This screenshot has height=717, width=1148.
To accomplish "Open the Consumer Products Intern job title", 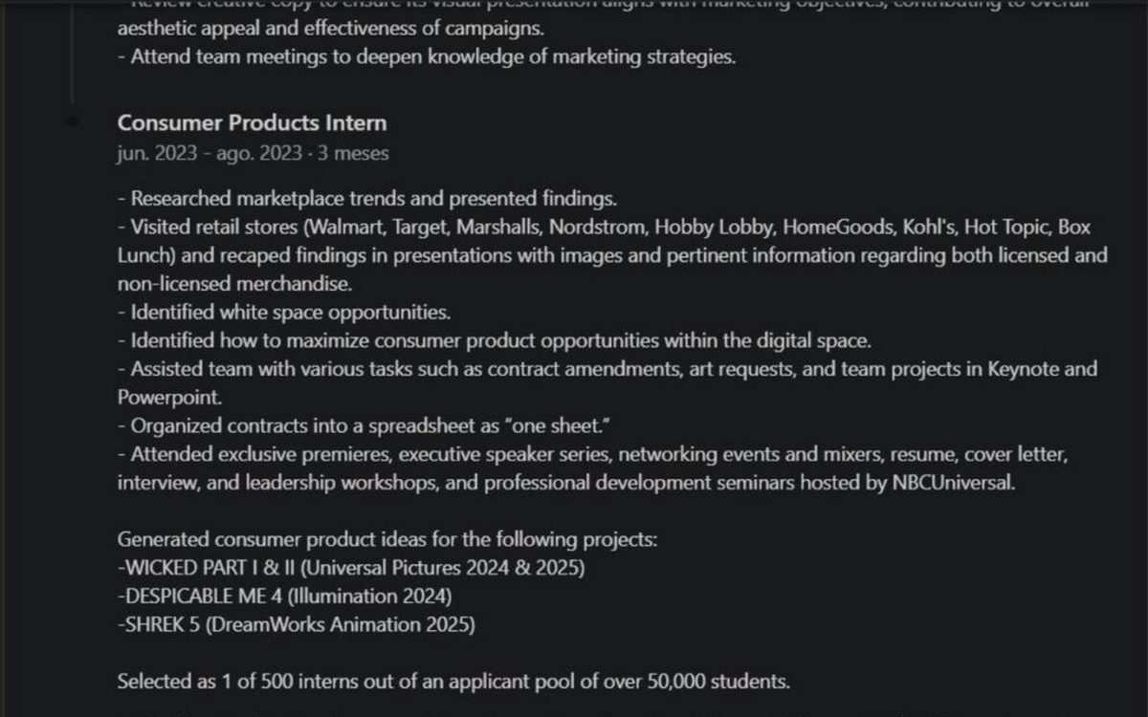I will coord(252,122).
